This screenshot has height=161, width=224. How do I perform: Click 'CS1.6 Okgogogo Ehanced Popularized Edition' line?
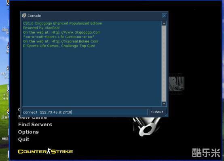(63, 23)
